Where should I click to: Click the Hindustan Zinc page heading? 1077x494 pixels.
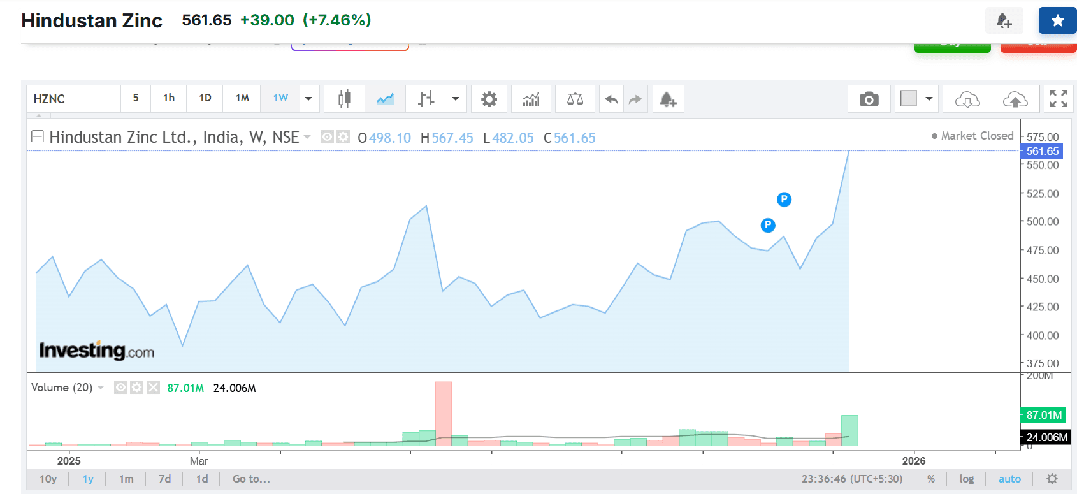92,20
